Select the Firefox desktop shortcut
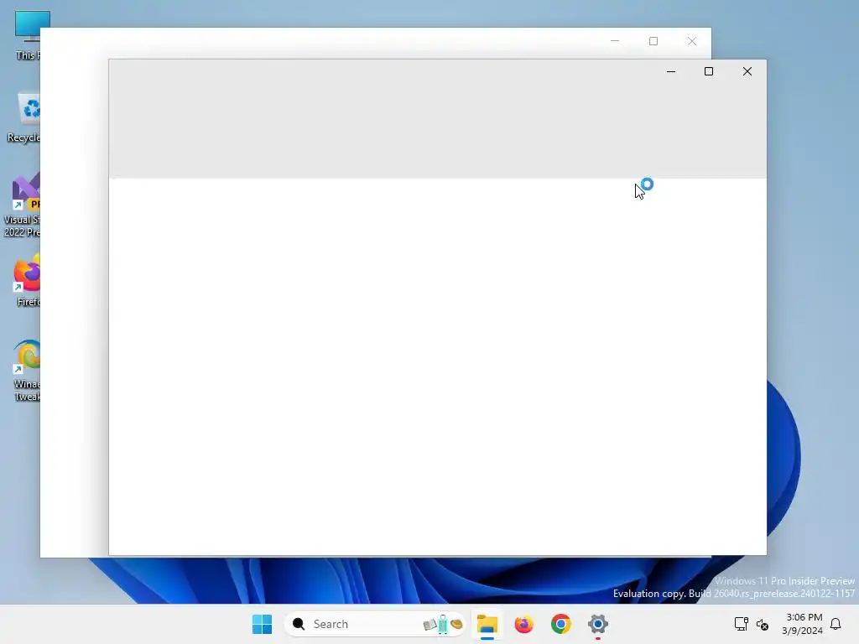Image resolution: width=859 pixels, height=644 pixels. click(27, 280)
